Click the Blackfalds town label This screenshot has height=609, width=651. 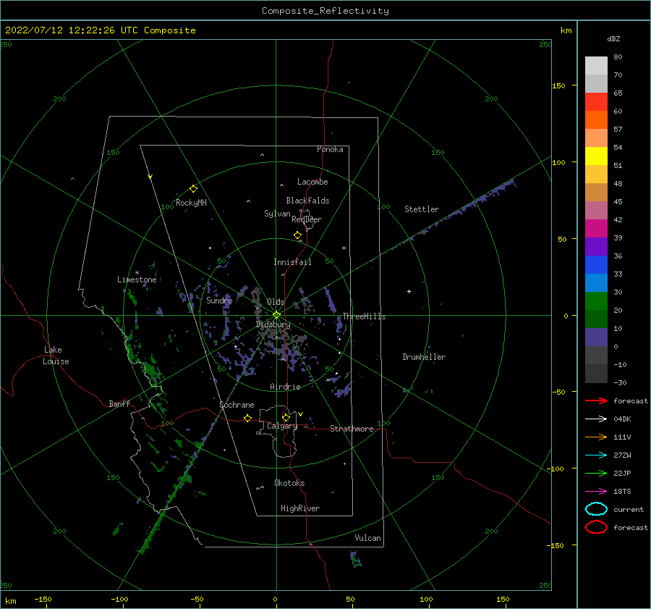click(307, 201)
